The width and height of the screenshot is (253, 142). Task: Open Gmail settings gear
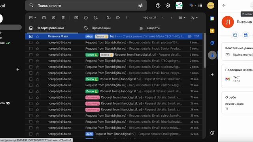[168, 6]
